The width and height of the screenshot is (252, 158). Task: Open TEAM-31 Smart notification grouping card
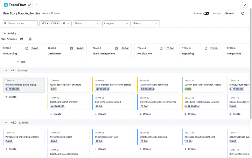click(158, 137)
